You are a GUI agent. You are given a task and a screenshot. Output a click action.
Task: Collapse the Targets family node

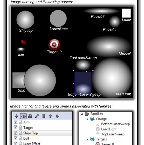pyautogui.click(x=87, y=140)
